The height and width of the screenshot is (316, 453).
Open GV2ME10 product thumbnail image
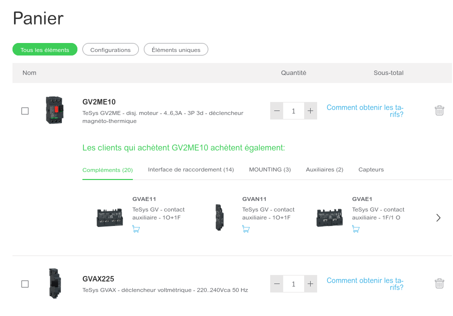(54, 110)
